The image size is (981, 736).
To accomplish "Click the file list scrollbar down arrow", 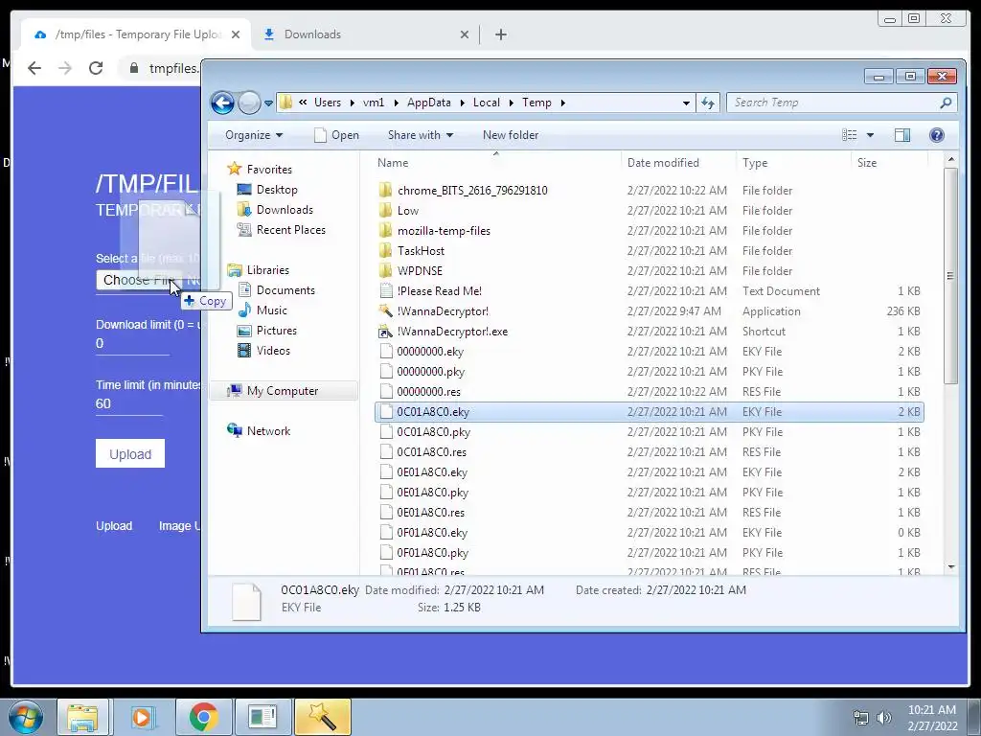I will click(951, 567).
